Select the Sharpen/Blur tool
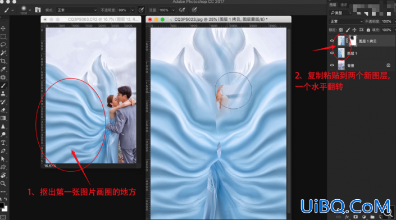The image size is (396, 220). pos(3,126)
